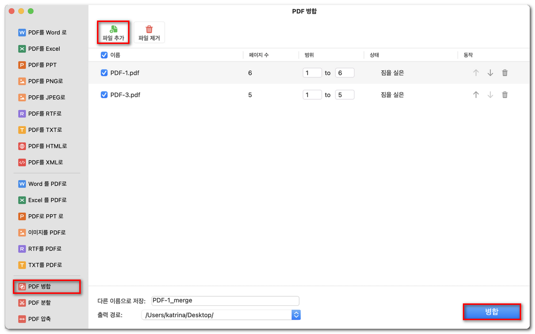Screen dimensions: 535x334
Task: Open the 출력 경로 path dropdown
Action: (296, 315)
